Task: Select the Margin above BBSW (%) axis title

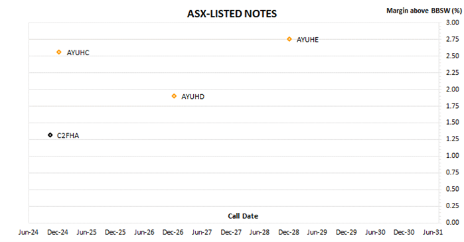Action: [424, 11]
